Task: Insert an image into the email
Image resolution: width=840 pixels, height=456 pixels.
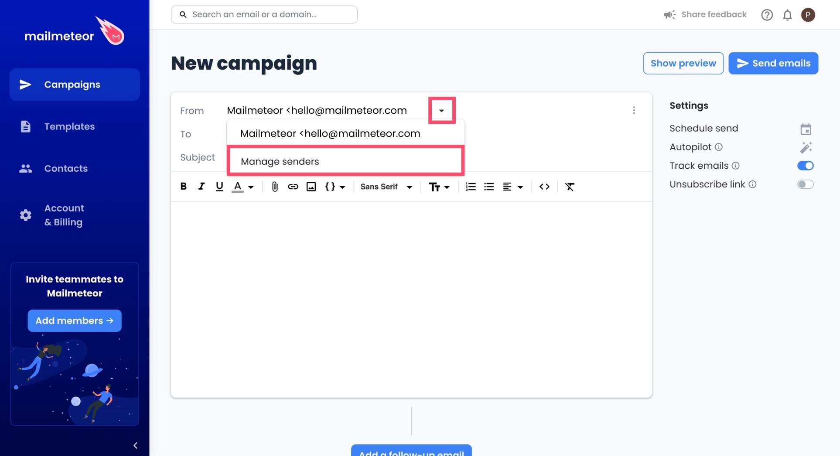Action: 311,187
